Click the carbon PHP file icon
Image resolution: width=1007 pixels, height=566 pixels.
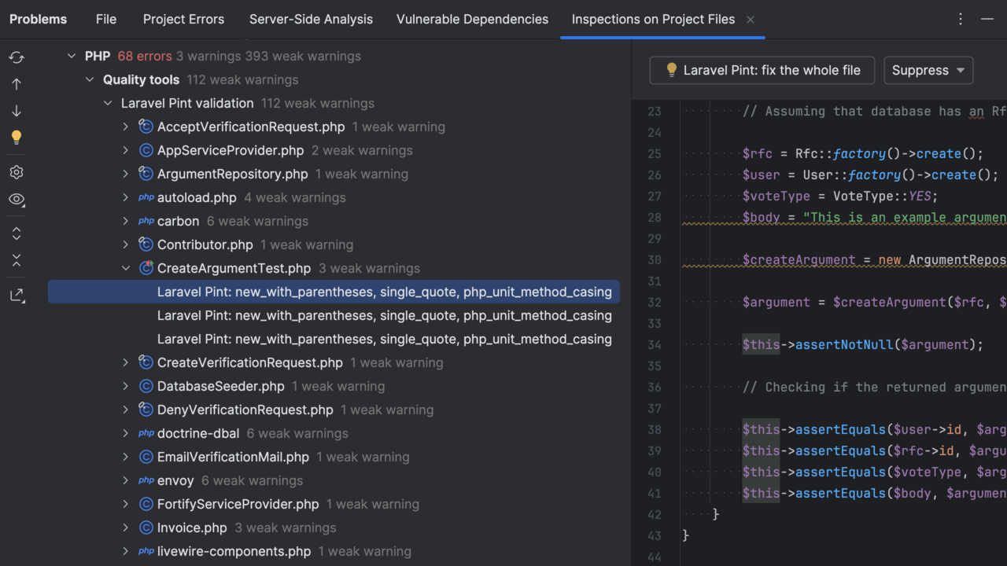pyautogui.click(x=146, y=221)
